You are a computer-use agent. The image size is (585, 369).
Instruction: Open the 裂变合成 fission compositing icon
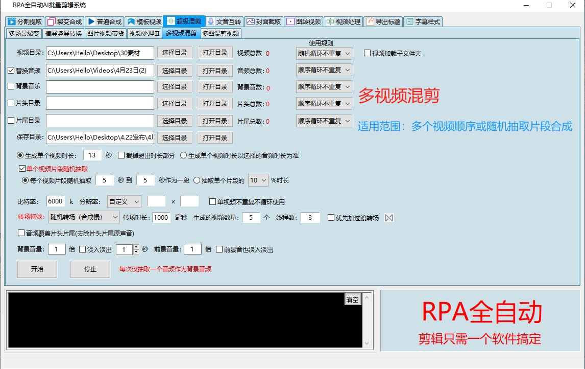(51, 21)
